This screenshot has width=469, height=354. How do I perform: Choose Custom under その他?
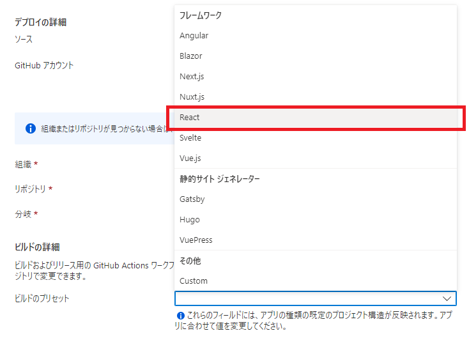click(x=316, y=281)
